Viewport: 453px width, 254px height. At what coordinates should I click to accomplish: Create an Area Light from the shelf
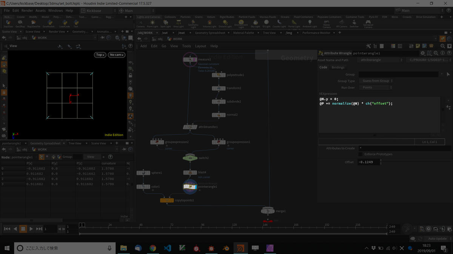179,24
